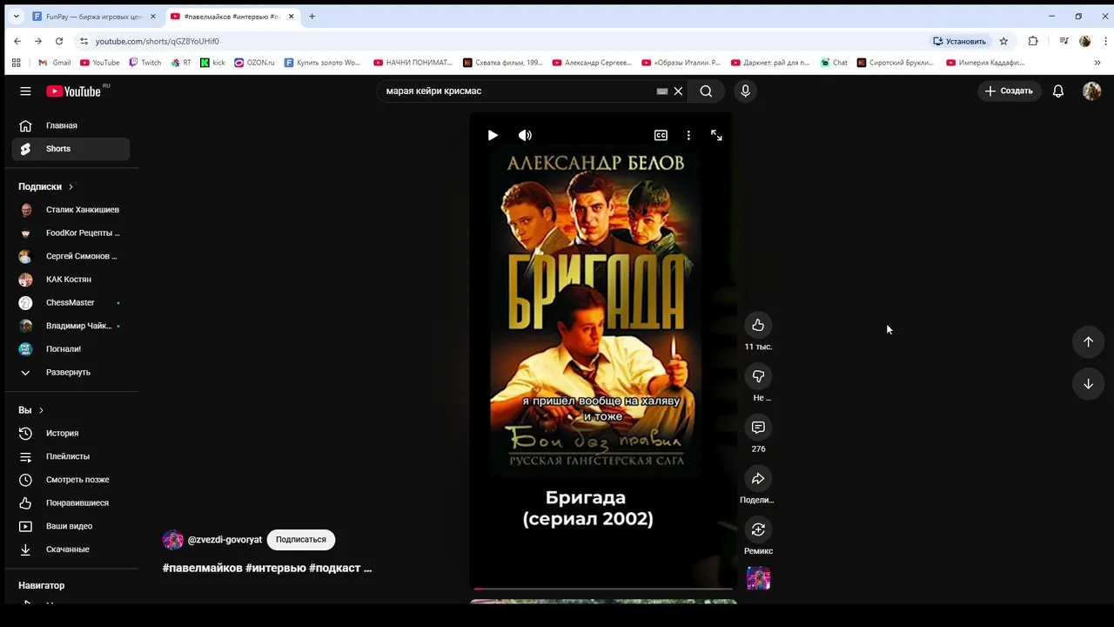Play the Shorts video
This screenshot has height=627, width=1114.
click(x=493, y=135)
